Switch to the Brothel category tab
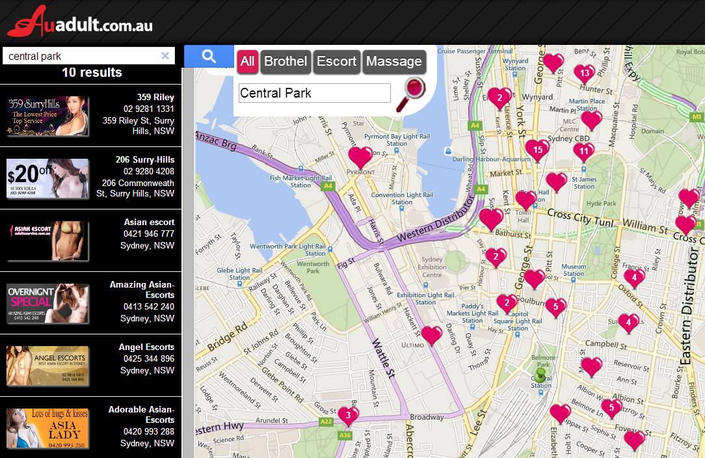705x458 pixels. point(286,62)
